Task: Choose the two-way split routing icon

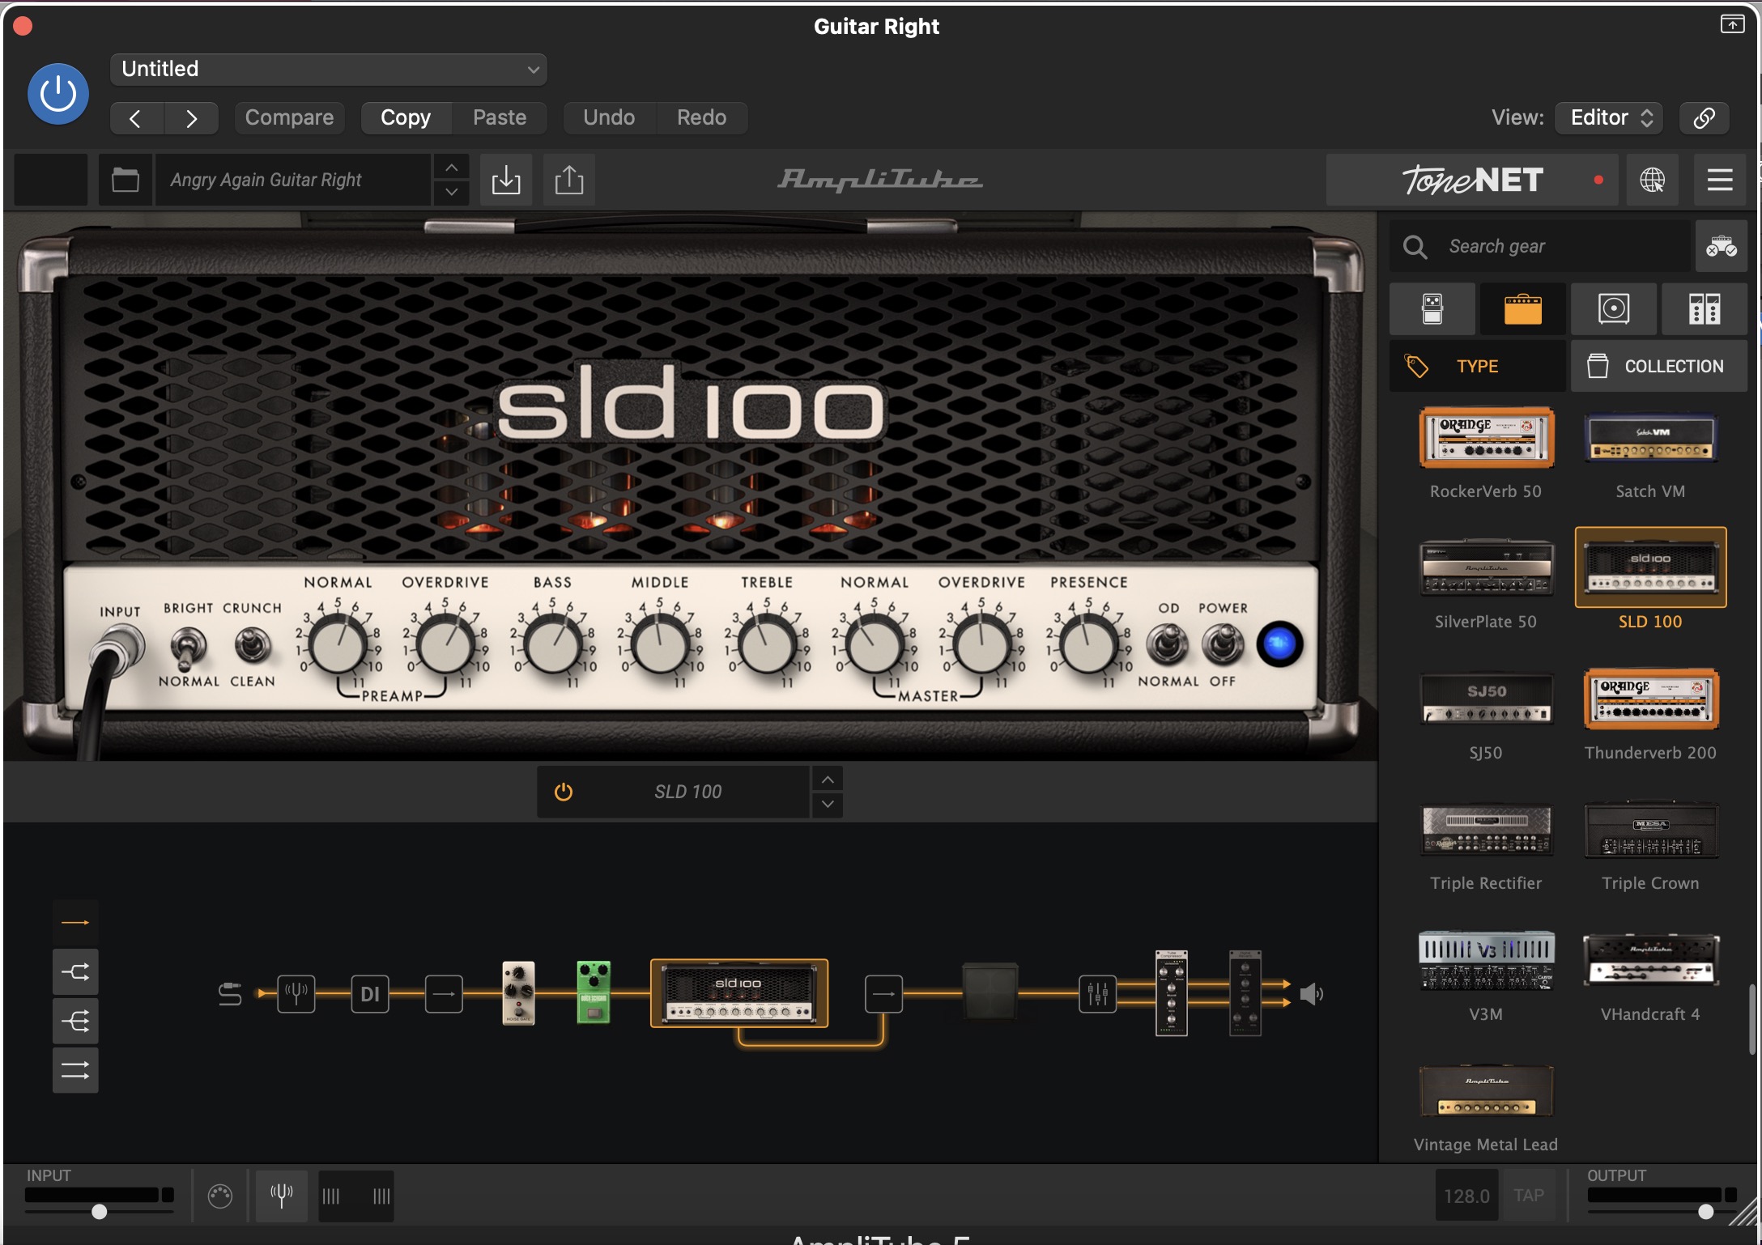Action: (75, 972)
